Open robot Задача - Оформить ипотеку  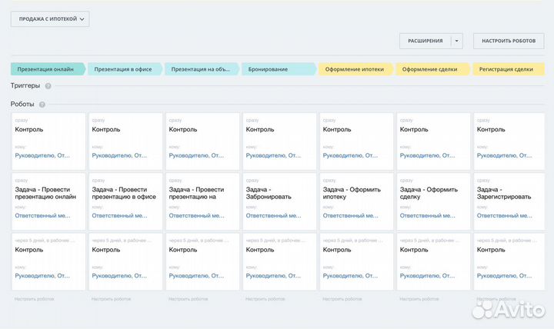point(356,201)
